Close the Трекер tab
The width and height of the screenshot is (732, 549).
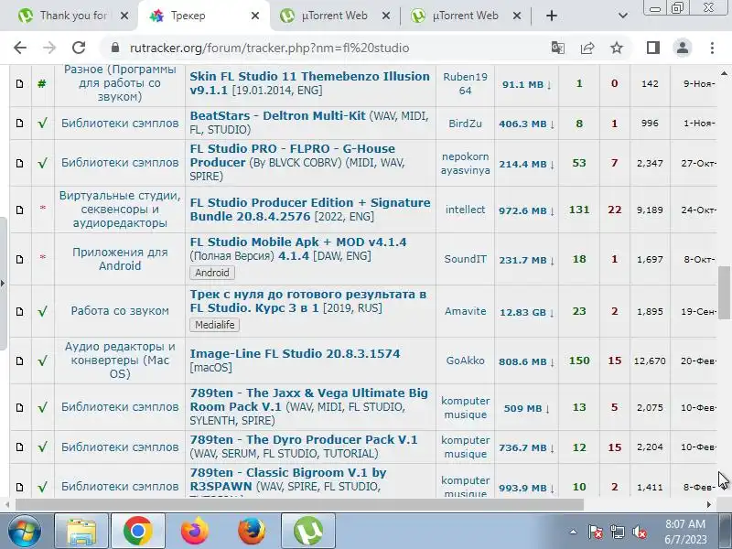(x=255, y=16)
